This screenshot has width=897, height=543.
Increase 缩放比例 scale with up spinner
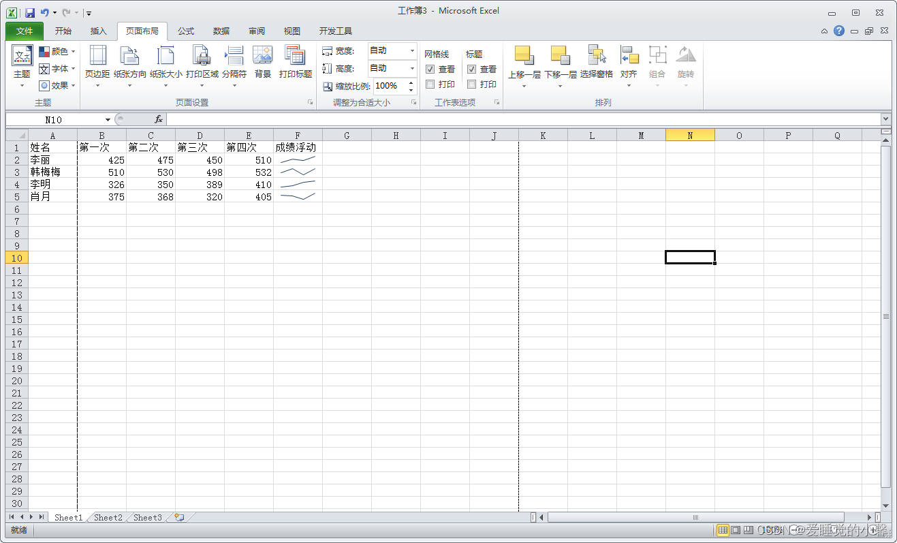(x=411, y=82)
